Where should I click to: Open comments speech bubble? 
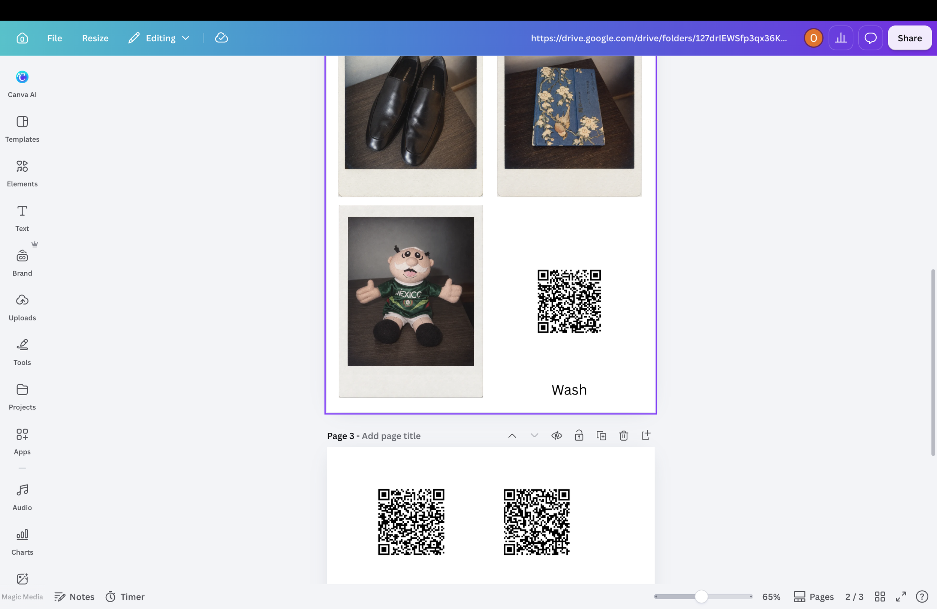pos(870,38)
